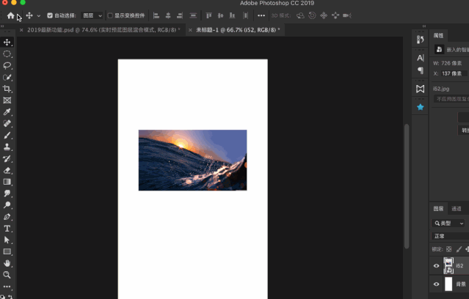Select the Horizontal Type tool
The height and width of the screenshot is (299, 469).
[7, 229]
